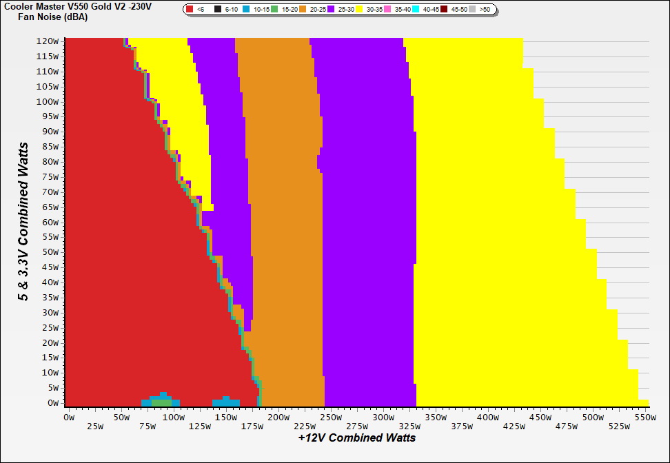Screen dimensions: 670x463
Task: Click the green 15-20 legend swatch
Action: 274,10
